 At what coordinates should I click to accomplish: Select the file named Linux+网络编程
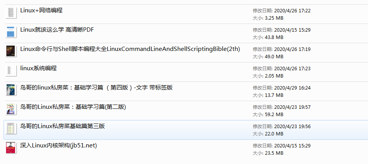coord(41,10)
